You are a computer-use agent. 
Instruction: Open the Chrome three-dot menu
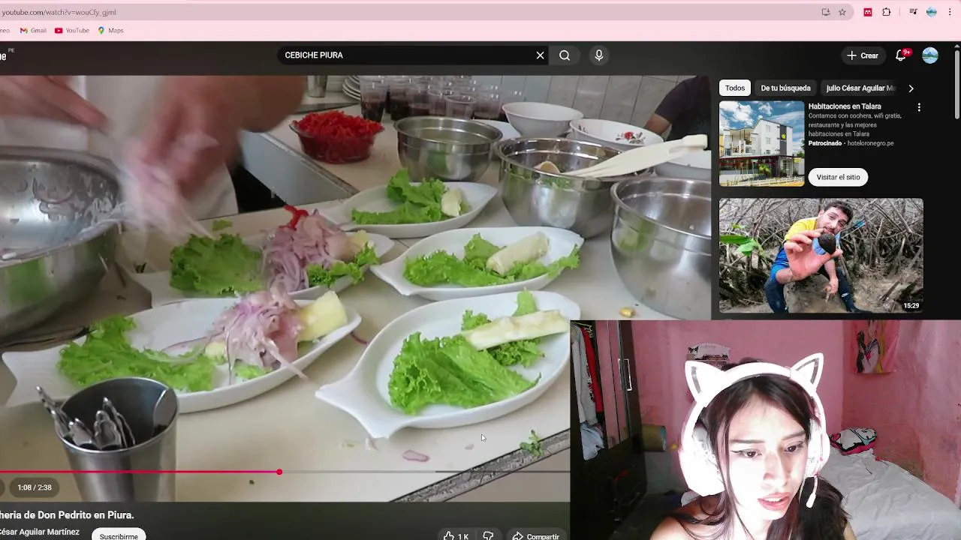(950, 12)
